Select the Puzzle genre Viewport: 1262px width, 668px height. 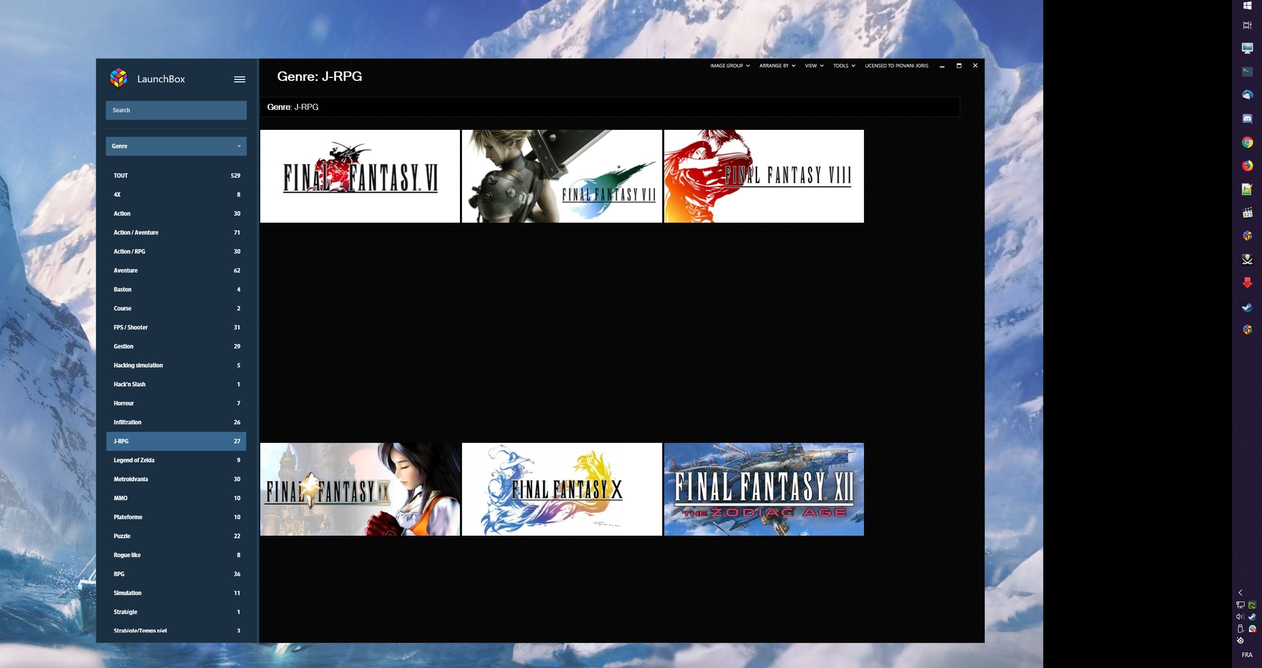[x=176, y=536]
